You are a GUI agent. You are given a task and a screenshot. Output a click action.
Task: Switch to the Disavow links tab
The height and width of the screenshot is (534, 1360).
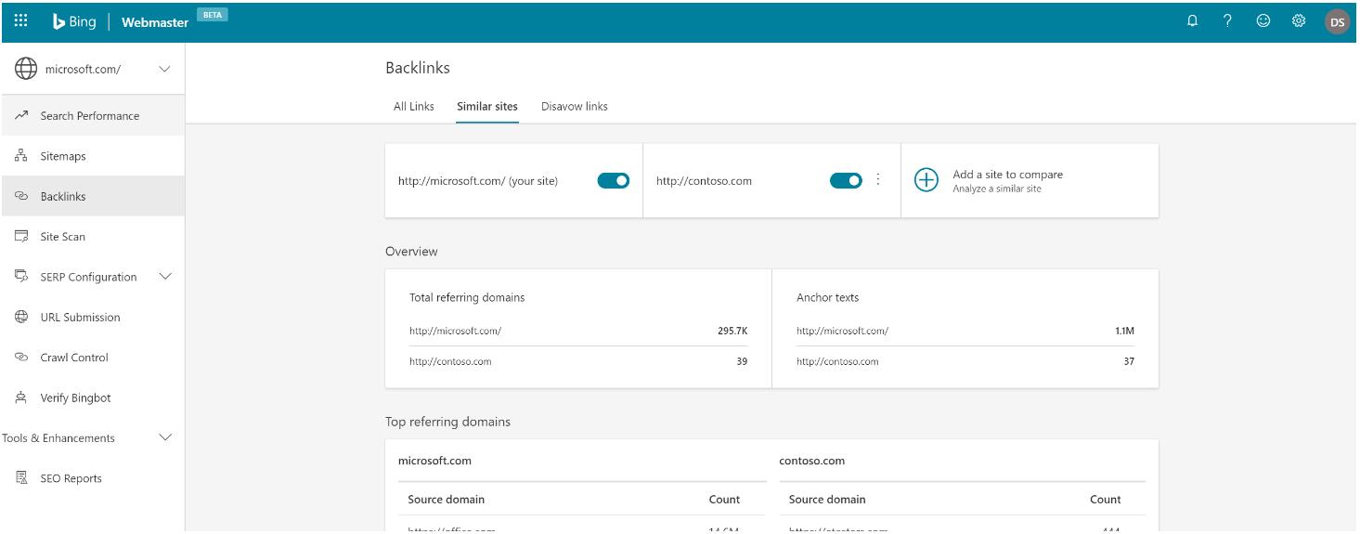click(575, 106)
